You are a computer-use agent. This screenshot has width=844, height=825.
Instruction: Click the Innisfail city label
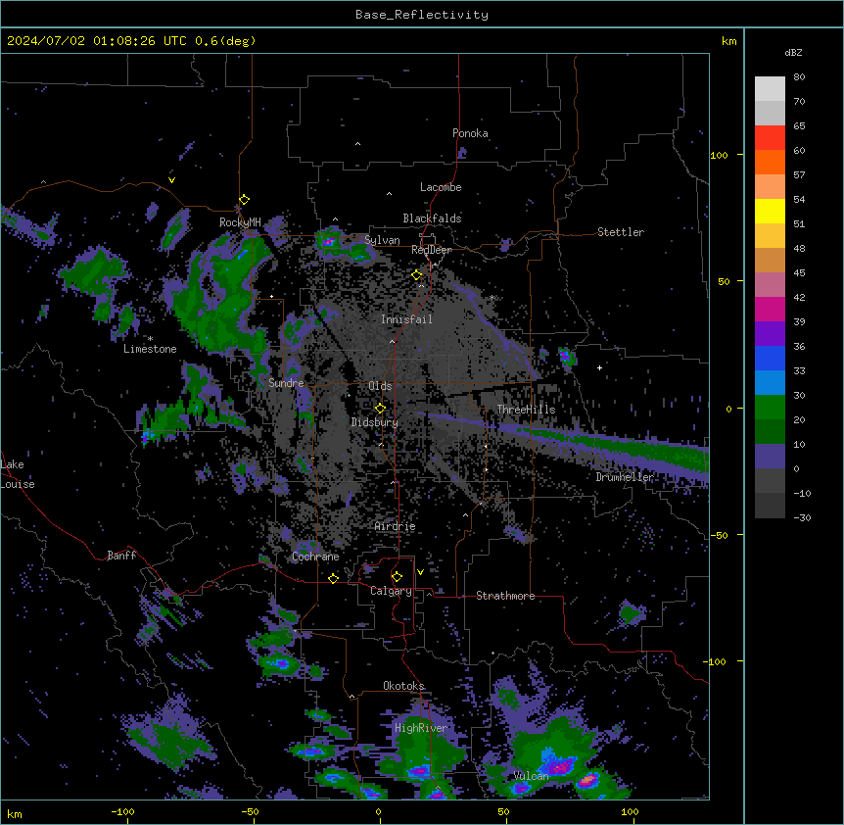pyautogui.click(x=406, y=319)
